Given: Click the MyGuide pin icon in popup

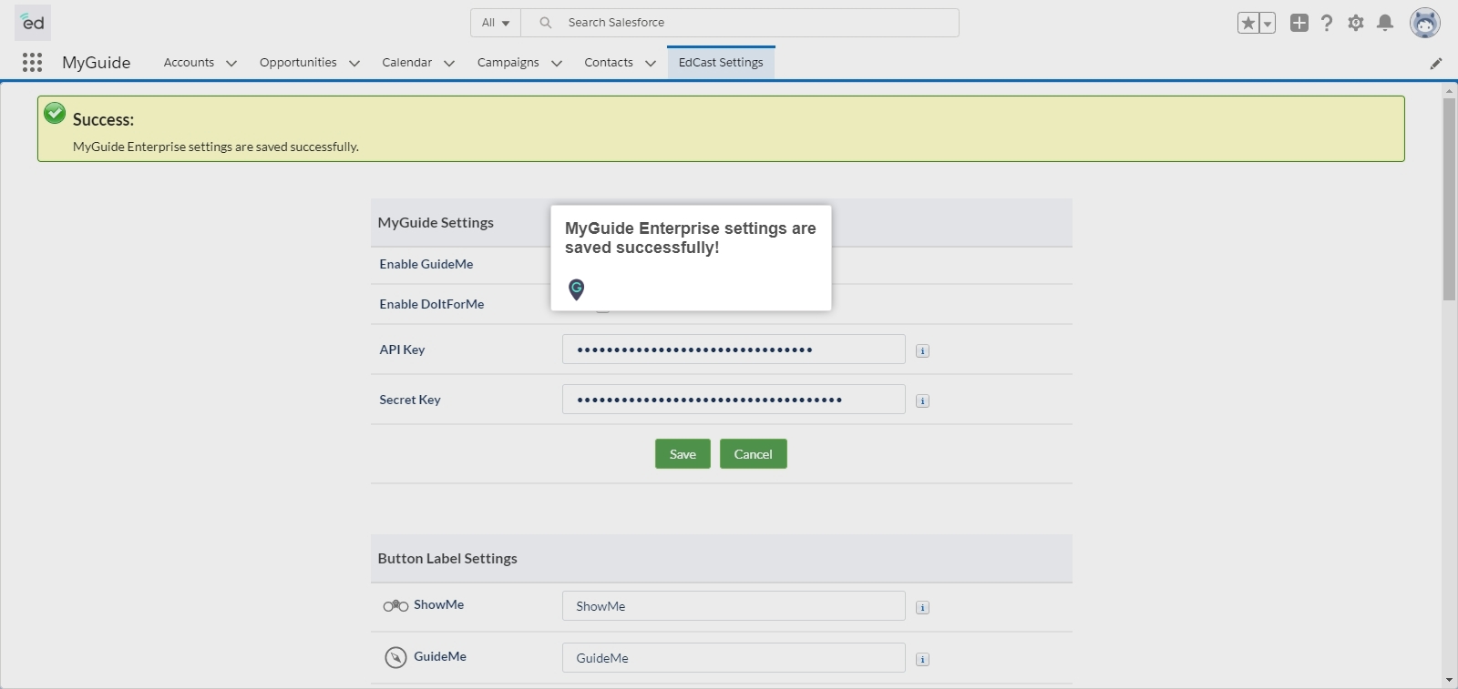Looking at the screenshot, I should pyautogui.click(x=576, y=289).
